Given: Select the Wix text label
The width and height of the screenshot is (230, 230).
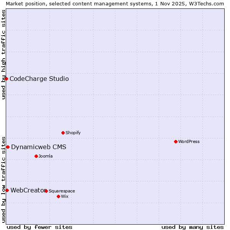Looking at the screenshot, I should [65, 196].
